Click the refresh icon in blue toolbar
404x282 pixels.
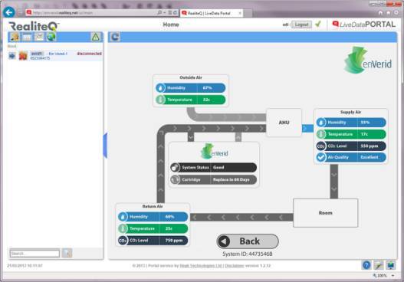[x=115, y=37]
